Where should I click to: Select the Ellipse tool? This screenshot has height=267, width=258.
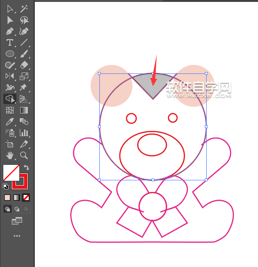click(10, 54)
